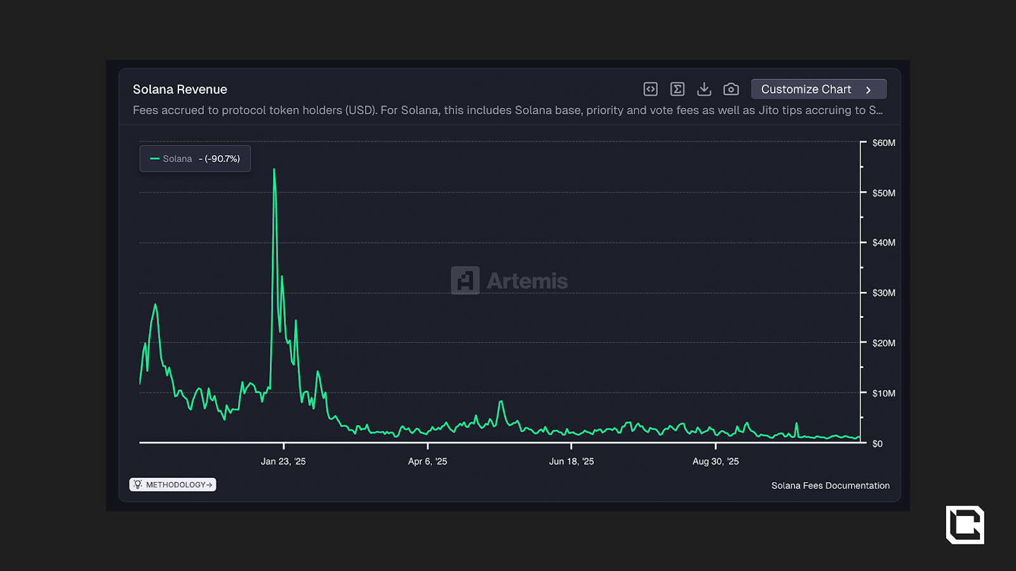The height and width of the screenshot is (571, 1016).
Task: Click the green Solana line legend marker
Action: 154,159
